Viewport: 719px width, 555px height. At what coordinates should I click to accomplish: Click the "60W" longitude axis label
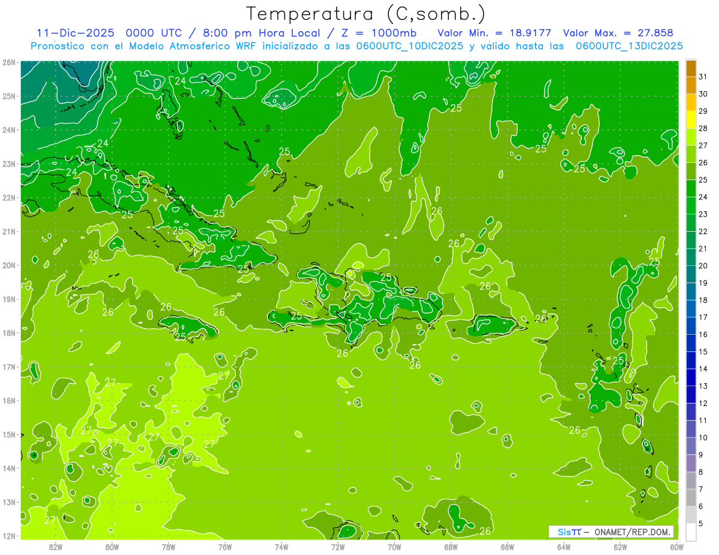pos(676,546)
